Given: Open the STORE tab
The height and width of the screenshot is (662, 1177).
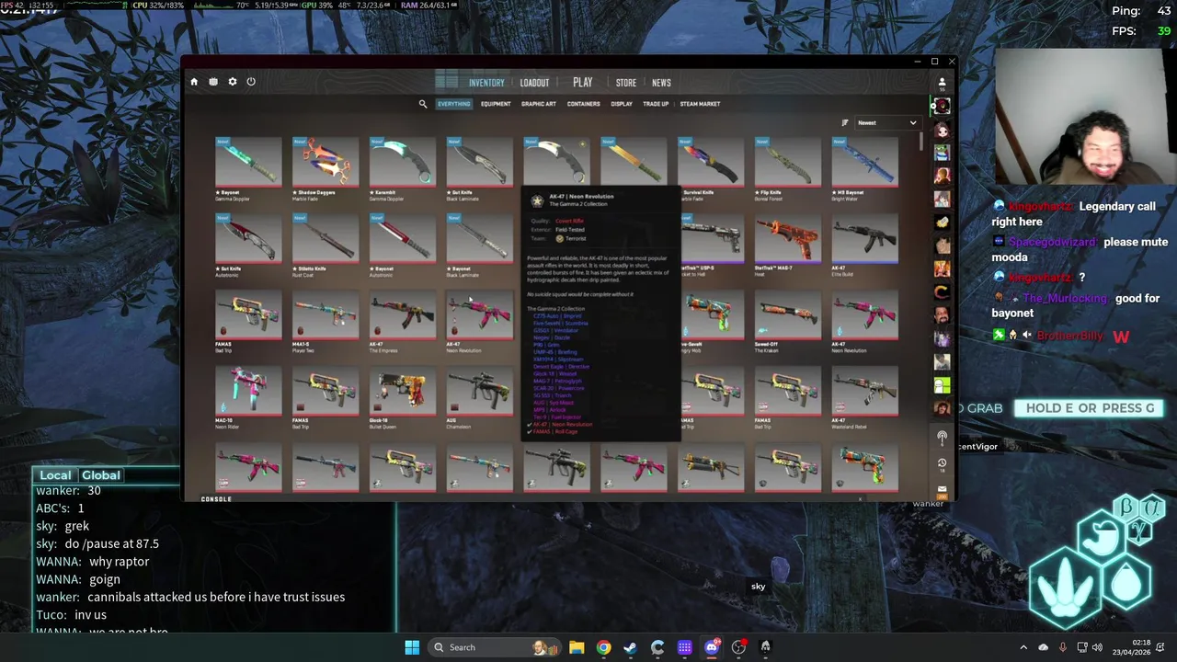Looking at the screenshot, I should pos(626,83).
